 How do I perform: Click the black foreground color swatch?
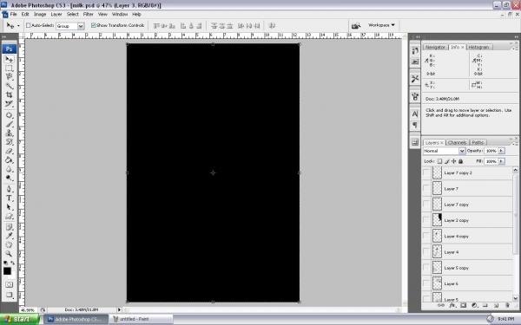pyautogui.click(x=7, y=271)
